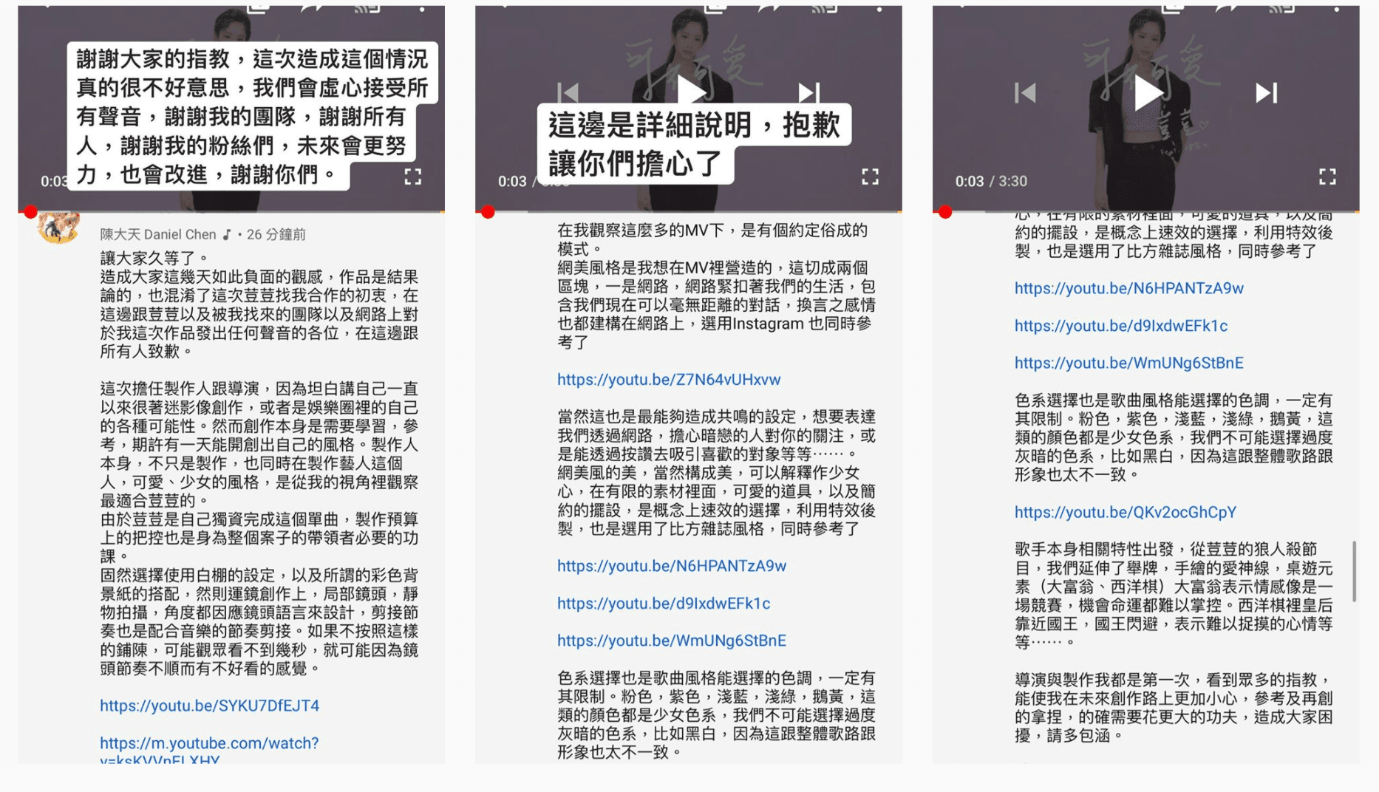The height and width of the screenshot is (792, 1379).
Task: Open N6HPANTzA9w link in the 這邊是詳細說明 panel
Action: click(x=672, y=566)
